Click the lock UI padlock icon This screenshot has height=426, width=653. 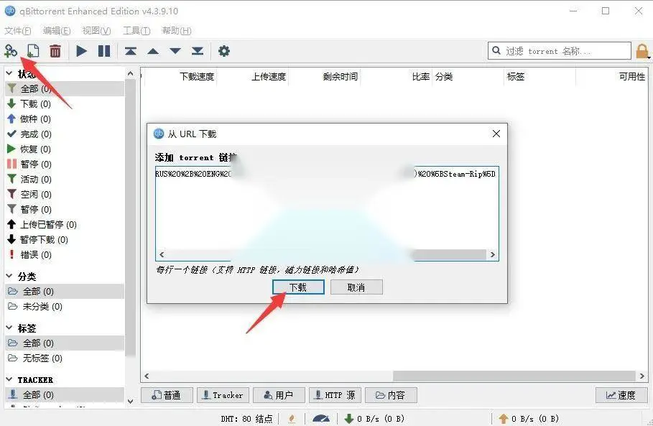(x=642, y=51)
